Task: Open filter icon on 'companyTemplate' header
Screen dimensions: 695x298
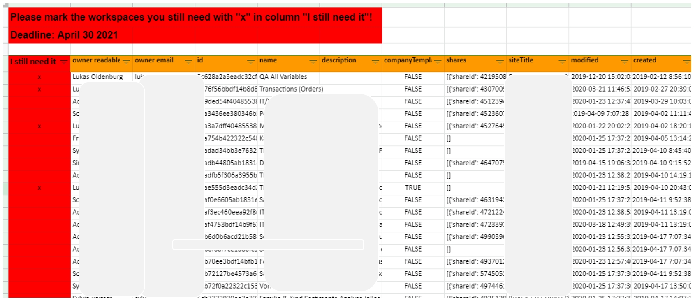Action: tap(438, 62)
